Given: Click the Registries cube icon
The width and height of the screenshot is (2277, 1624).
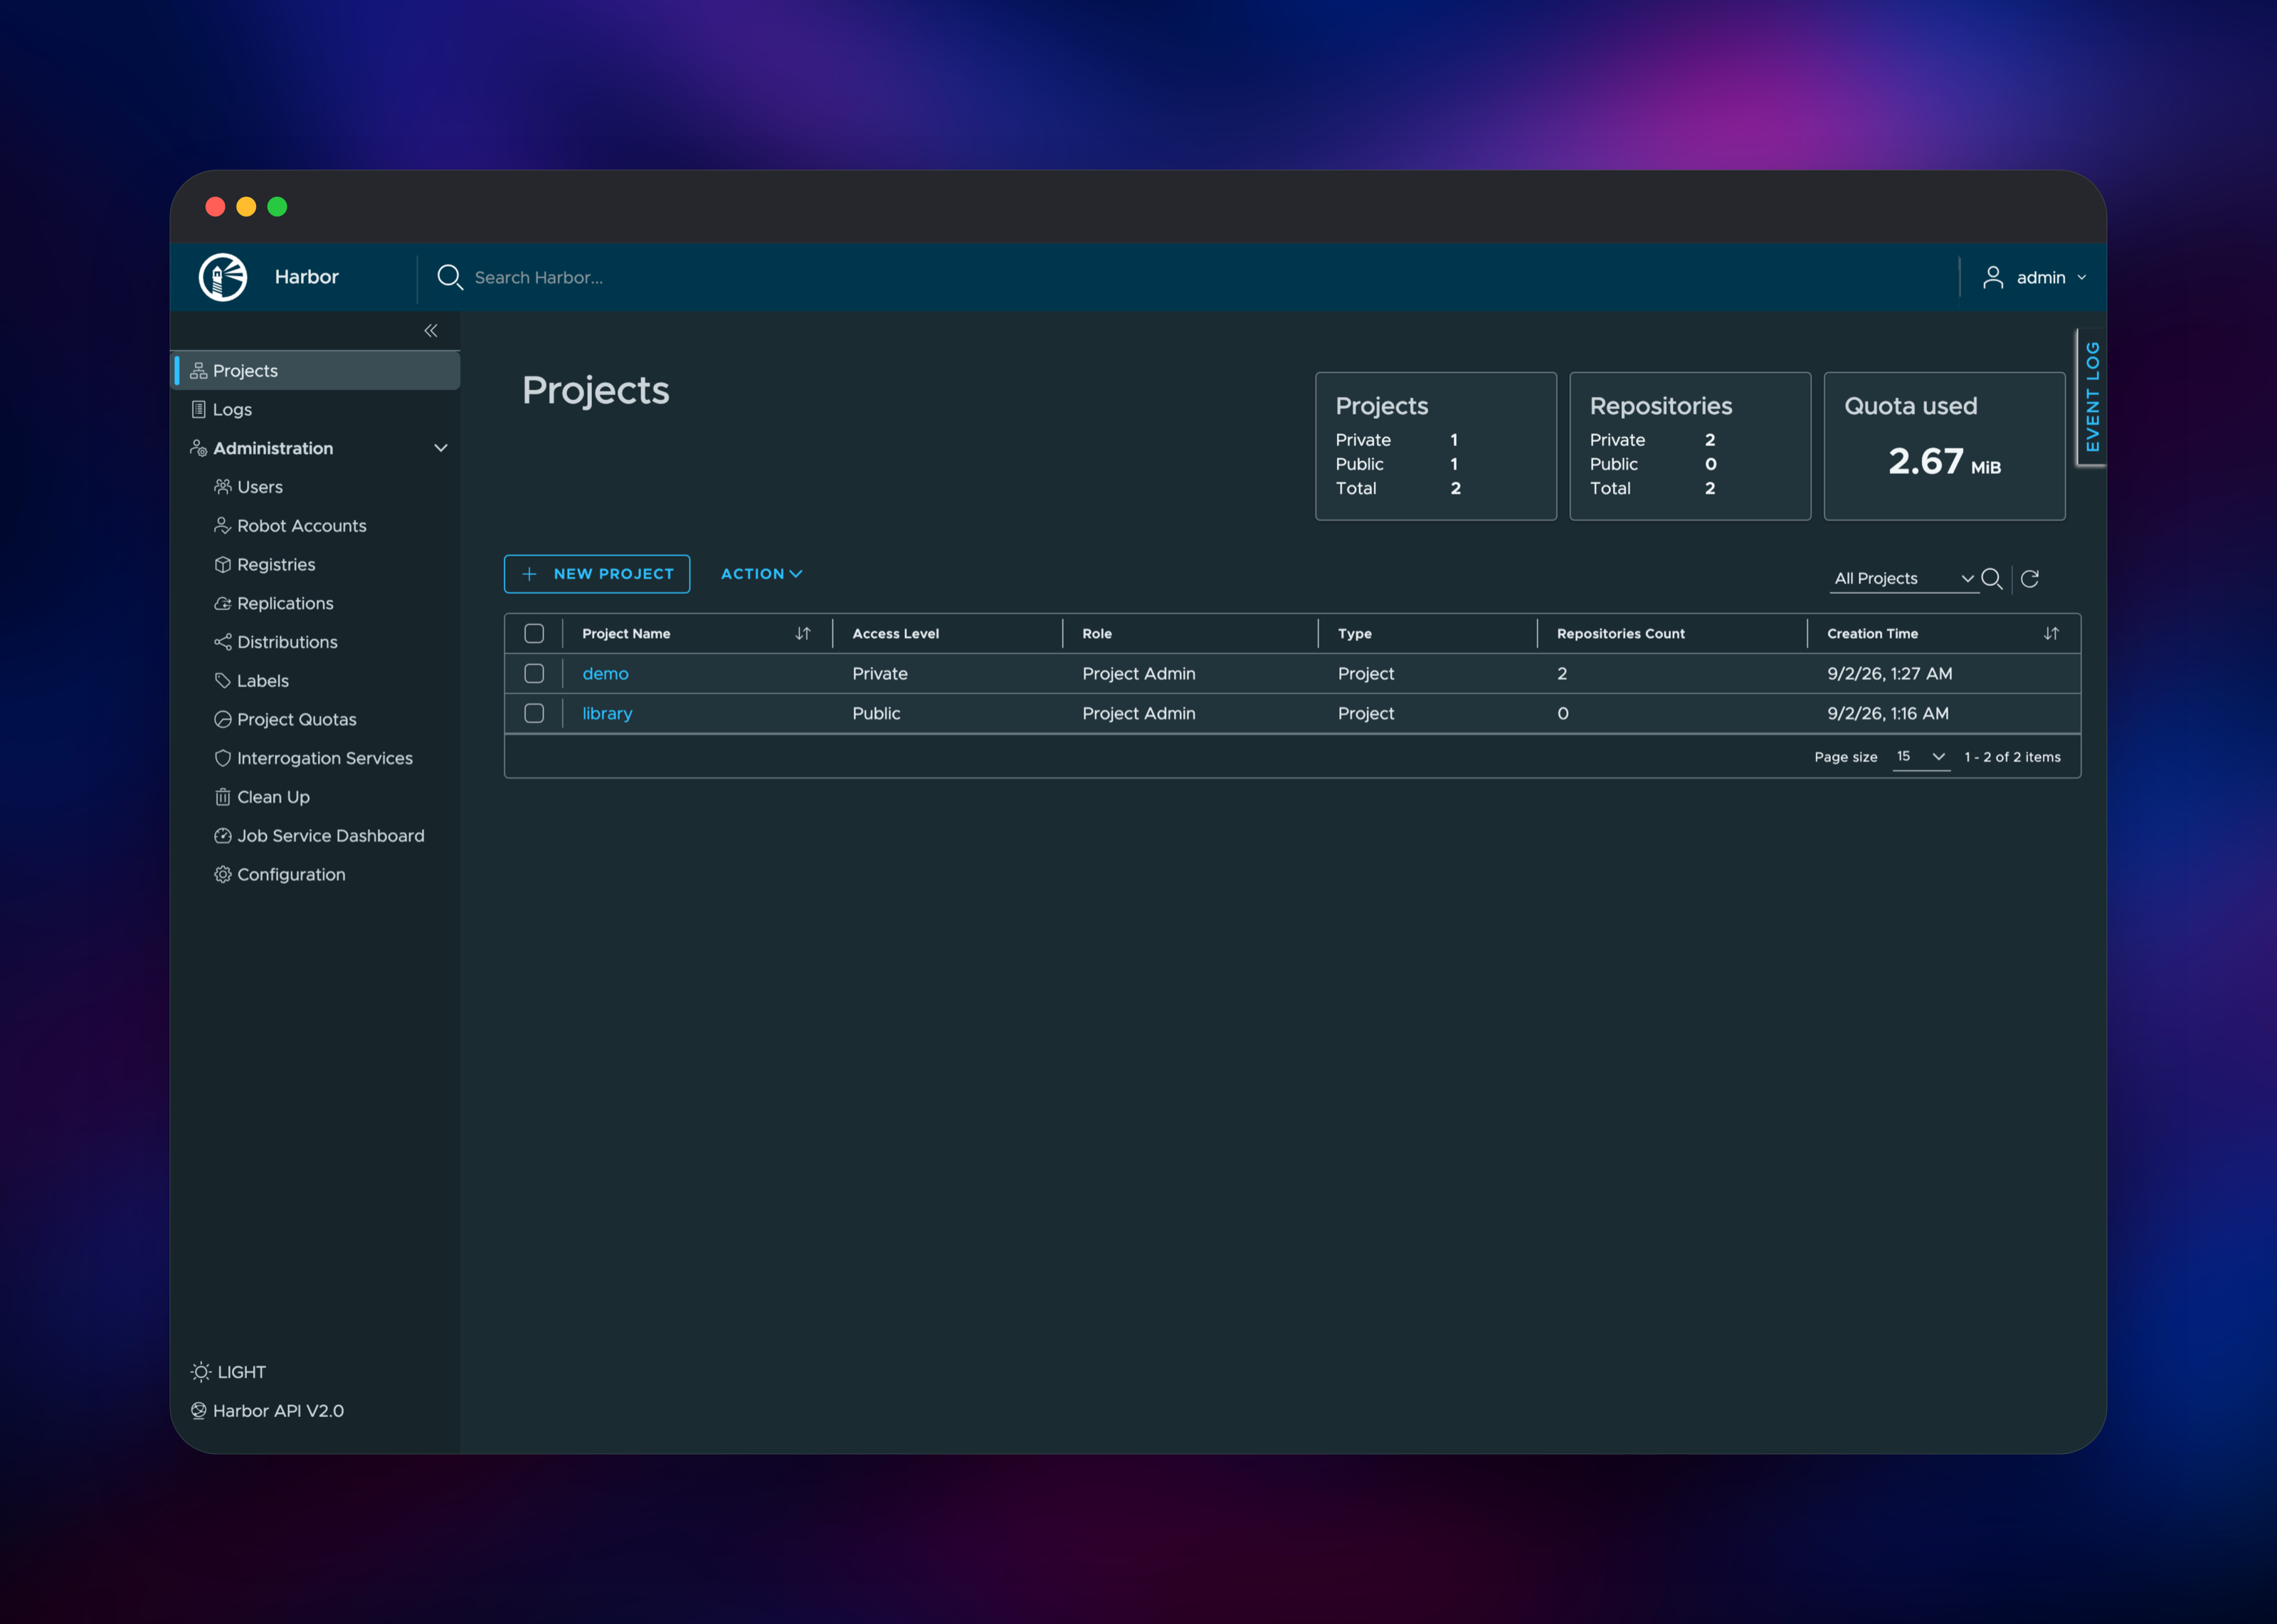Looking at the screenshot, I should click(223, 565).
